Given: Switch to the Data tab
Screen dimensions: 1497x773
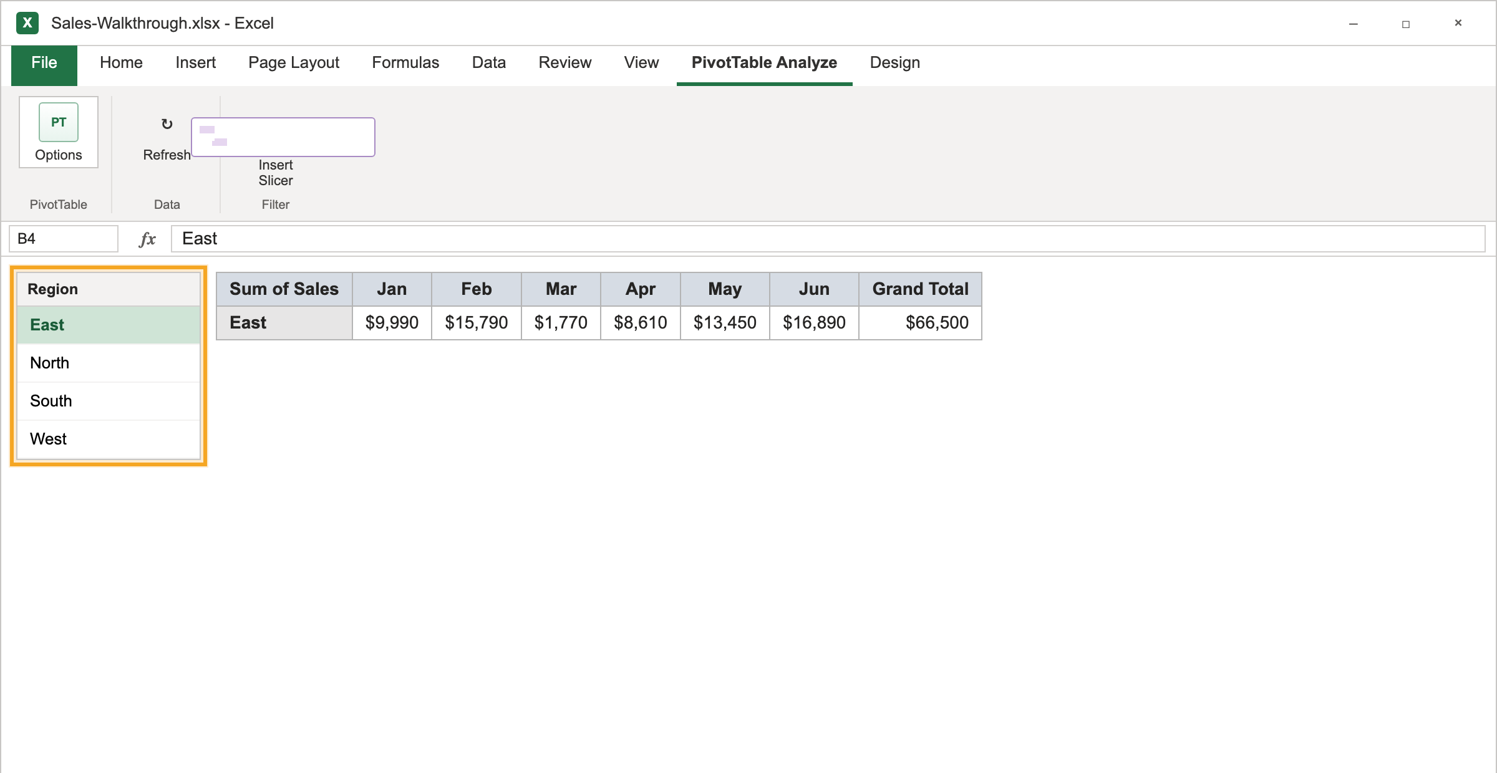Looking at the screenshot, I should (x=489, y=63).
